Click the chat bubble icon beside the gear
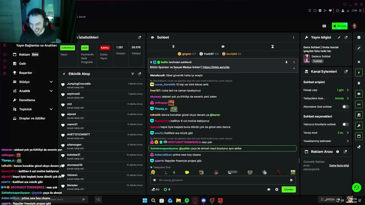The width and height of the screenshot is (365, 205). (269, 189)
